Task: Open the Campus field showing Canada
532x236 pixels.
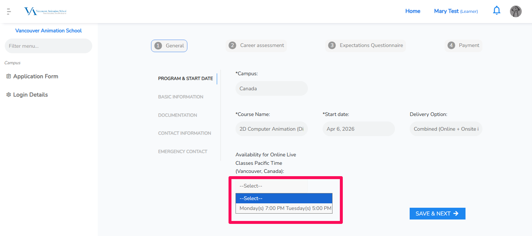Action: (x=272, y=88)
